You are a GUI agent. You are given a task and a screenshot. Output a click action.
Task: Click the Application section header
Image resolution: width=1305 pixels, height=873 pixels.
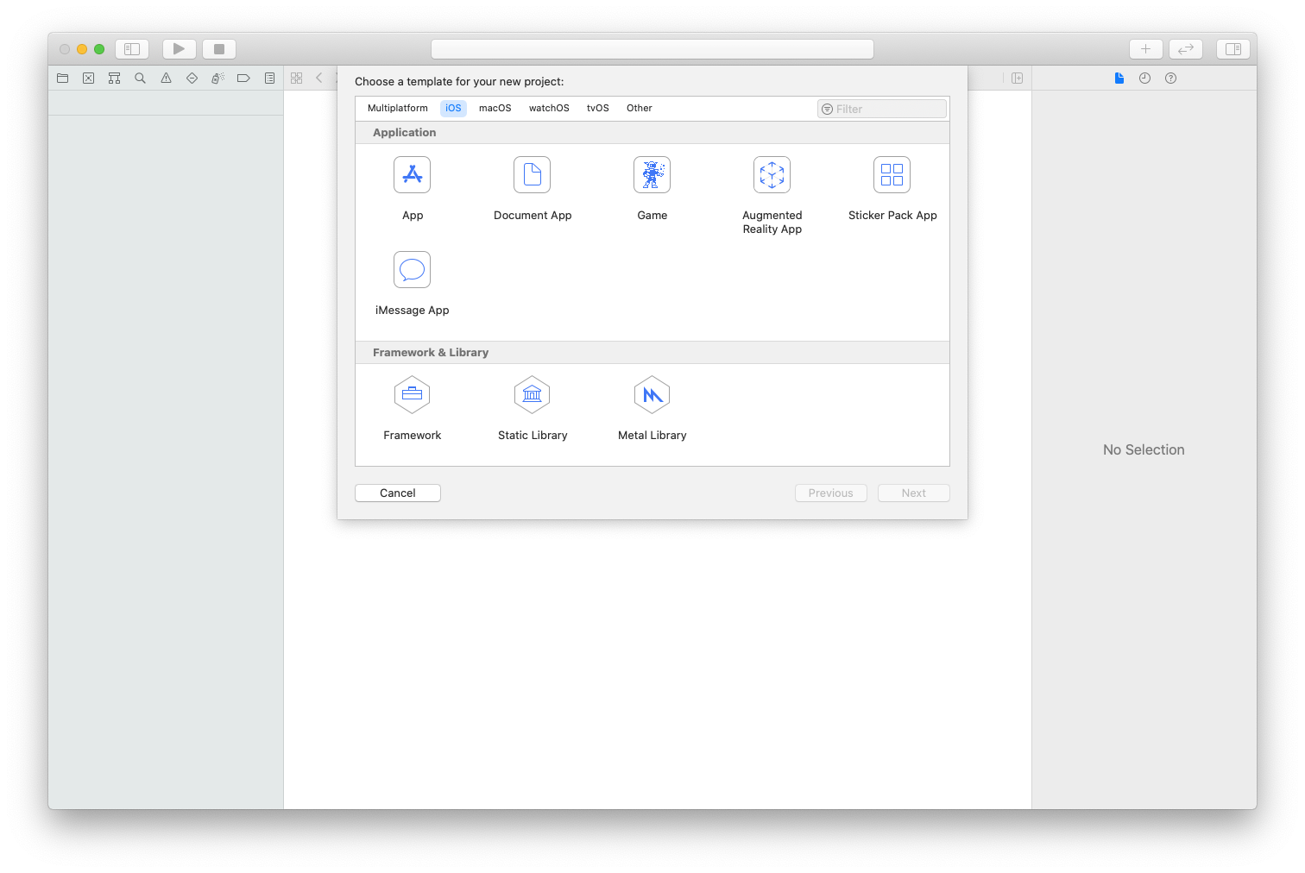coord(652,132)
